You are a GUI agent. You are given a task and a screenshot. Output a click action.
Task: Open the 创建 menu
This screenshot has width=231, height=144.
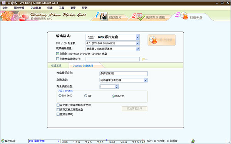(50, 8)
